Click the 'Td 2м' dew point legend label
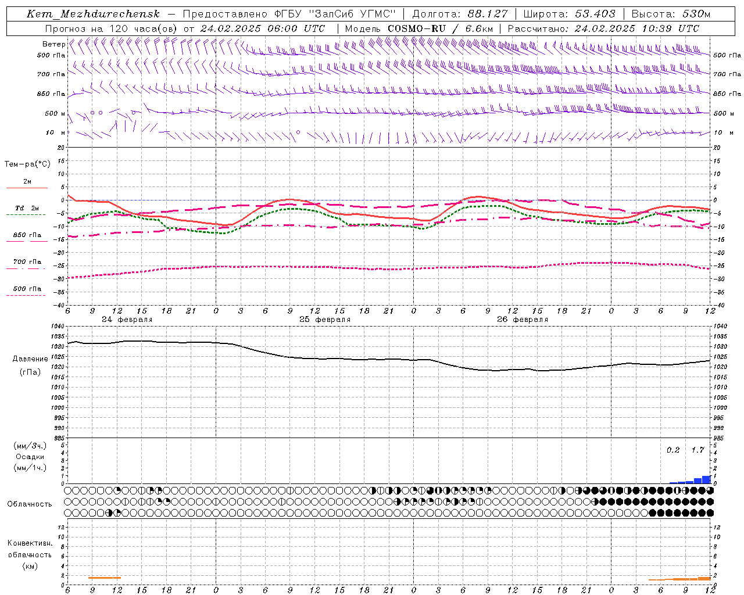 [x=27, y=208]
